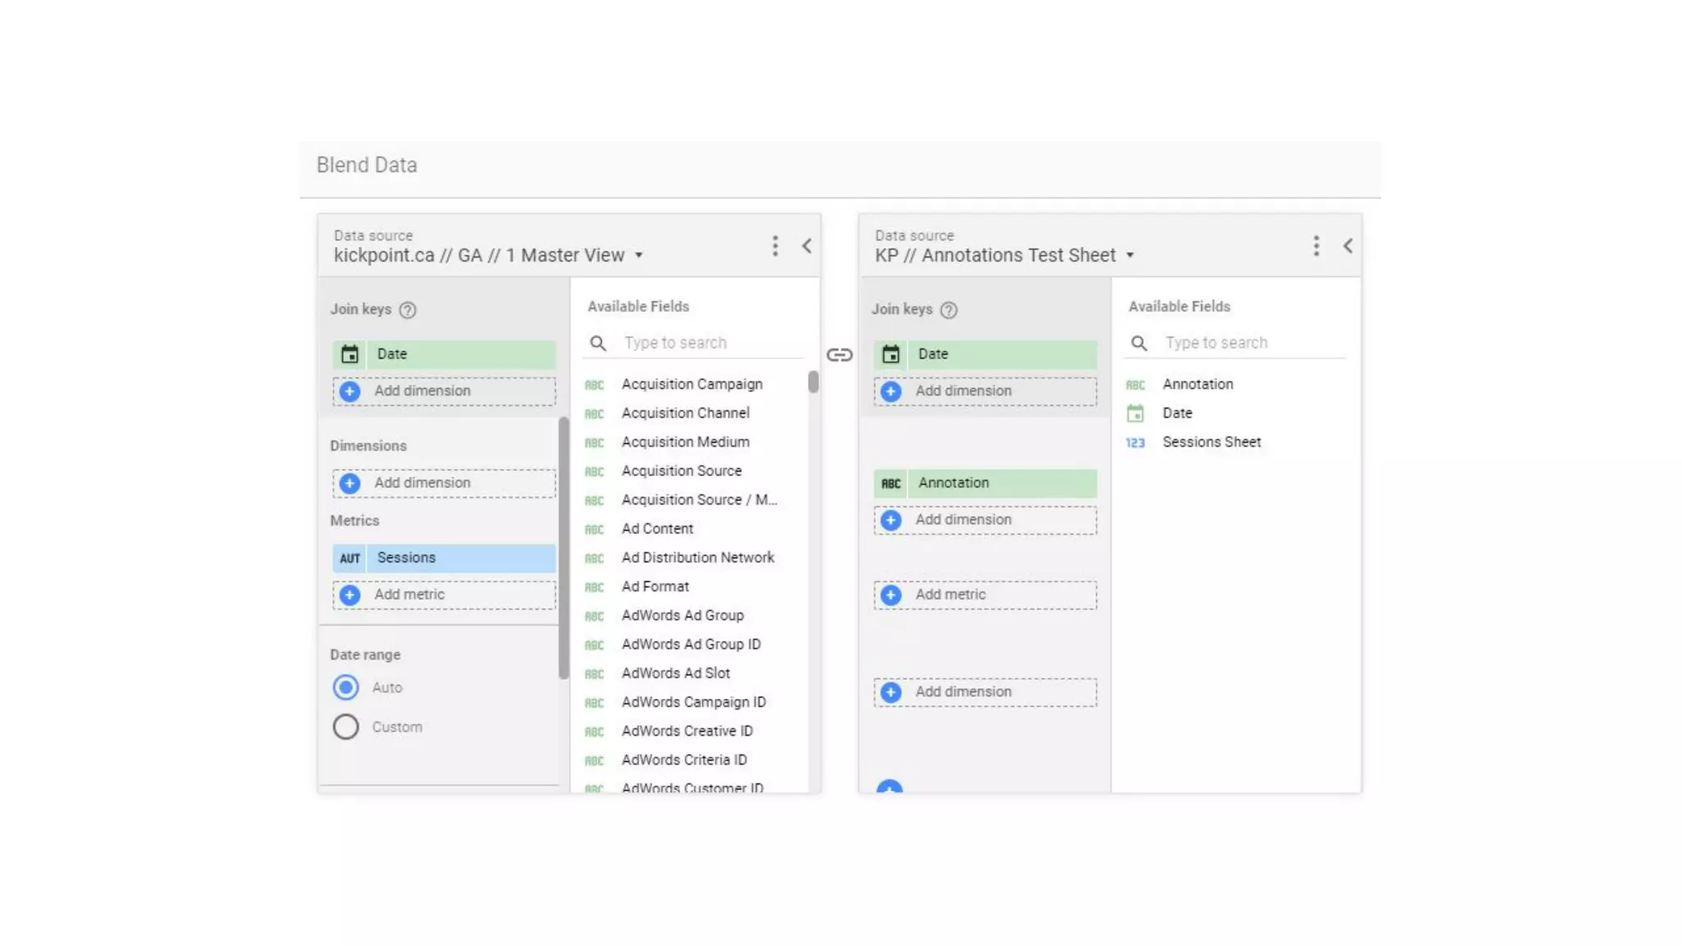
Task: Click the ABC type icon on Annotation dimension
Action: click(x=891, y=484)
